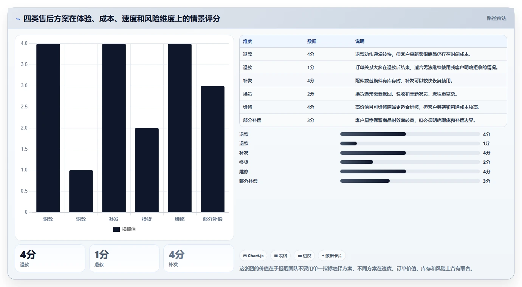Image resolution: width=522 pixels, height=287 pixels.
Task: Click the Chart.js chip
Action: [253, 256]
